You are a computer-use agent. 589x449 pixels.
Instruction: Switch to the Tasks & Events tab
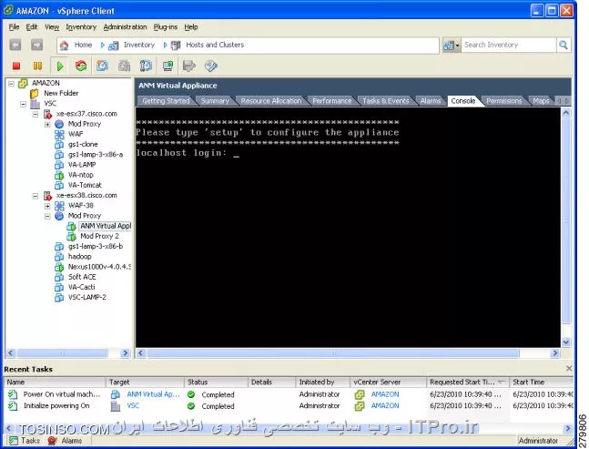[385, 101]
